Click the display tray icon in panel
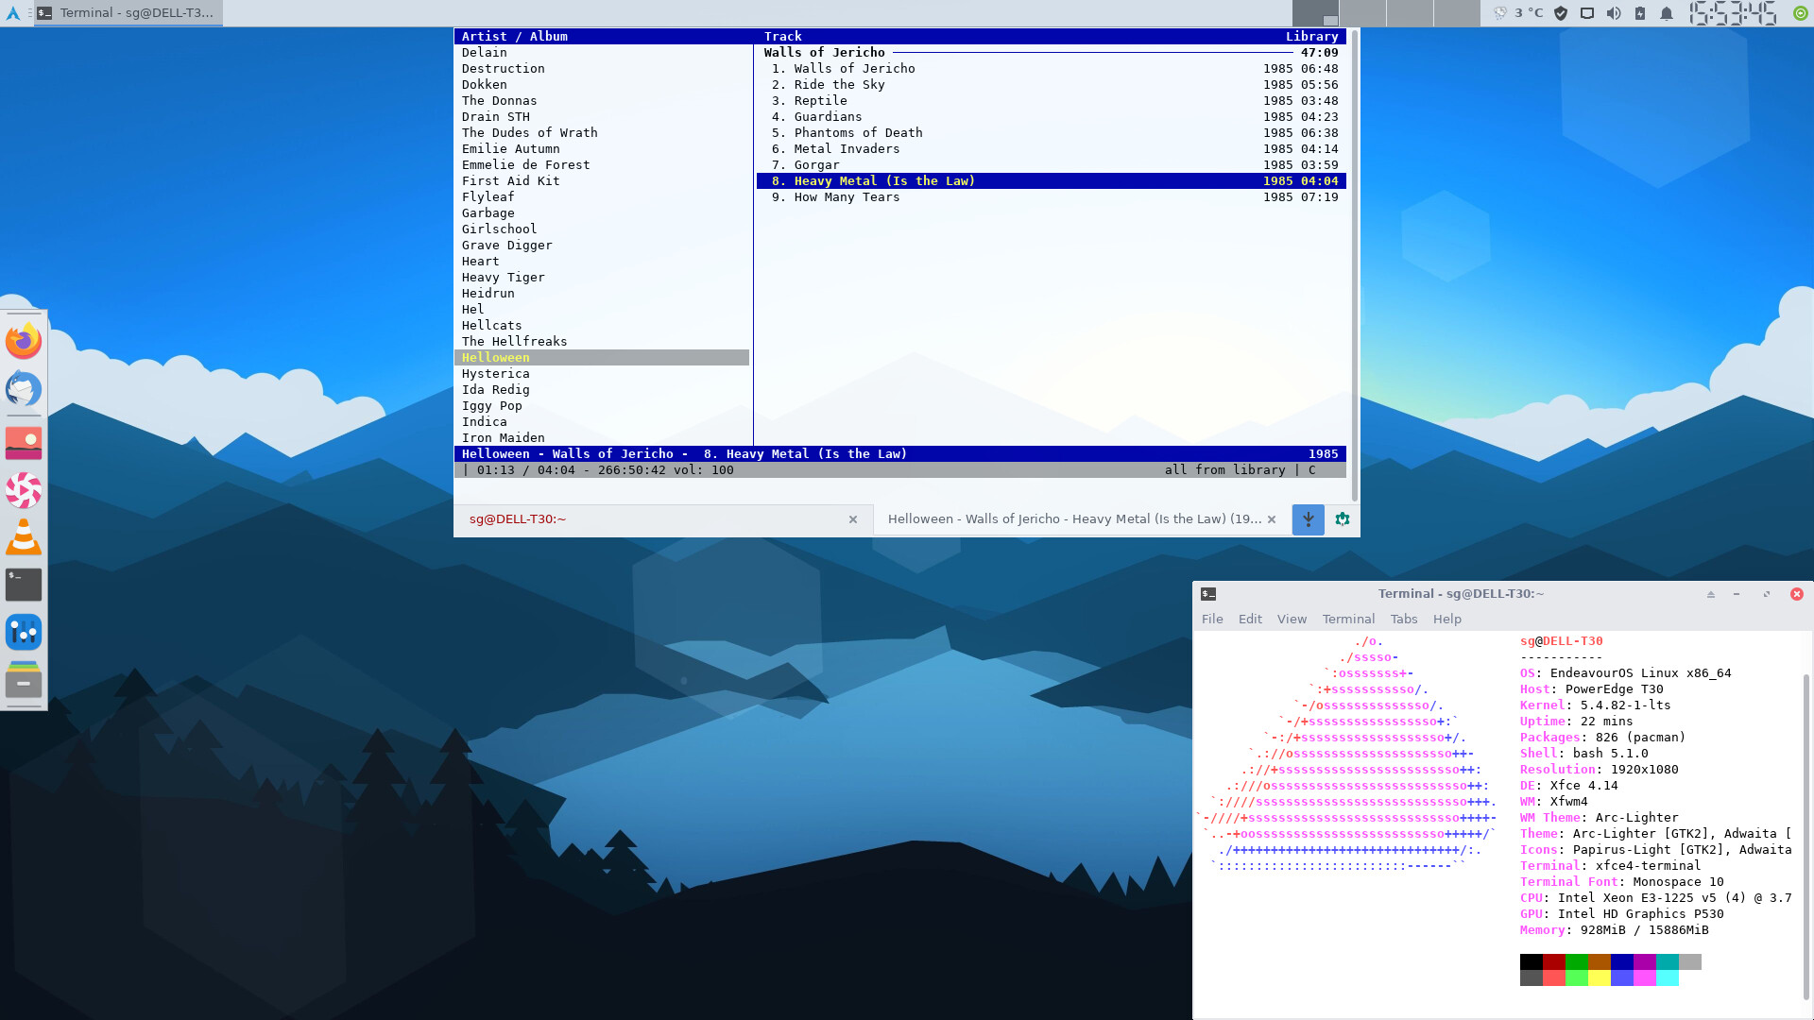Image resolution: width=1814 pixels, height=1020 pixels. (1587, 13)
